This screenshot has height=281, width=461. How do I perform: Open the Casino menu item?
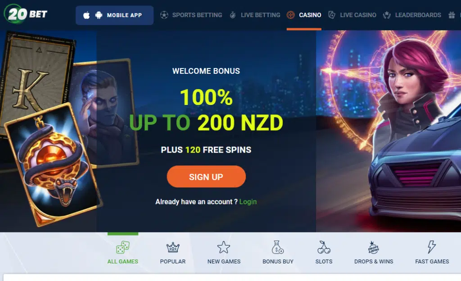pyautogui.click(x=310, y=15)
